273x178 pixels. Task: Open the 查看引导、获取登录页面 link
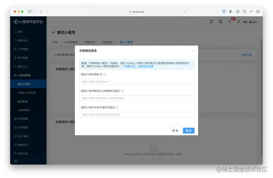pyautogui.click(x=139, y=66)
